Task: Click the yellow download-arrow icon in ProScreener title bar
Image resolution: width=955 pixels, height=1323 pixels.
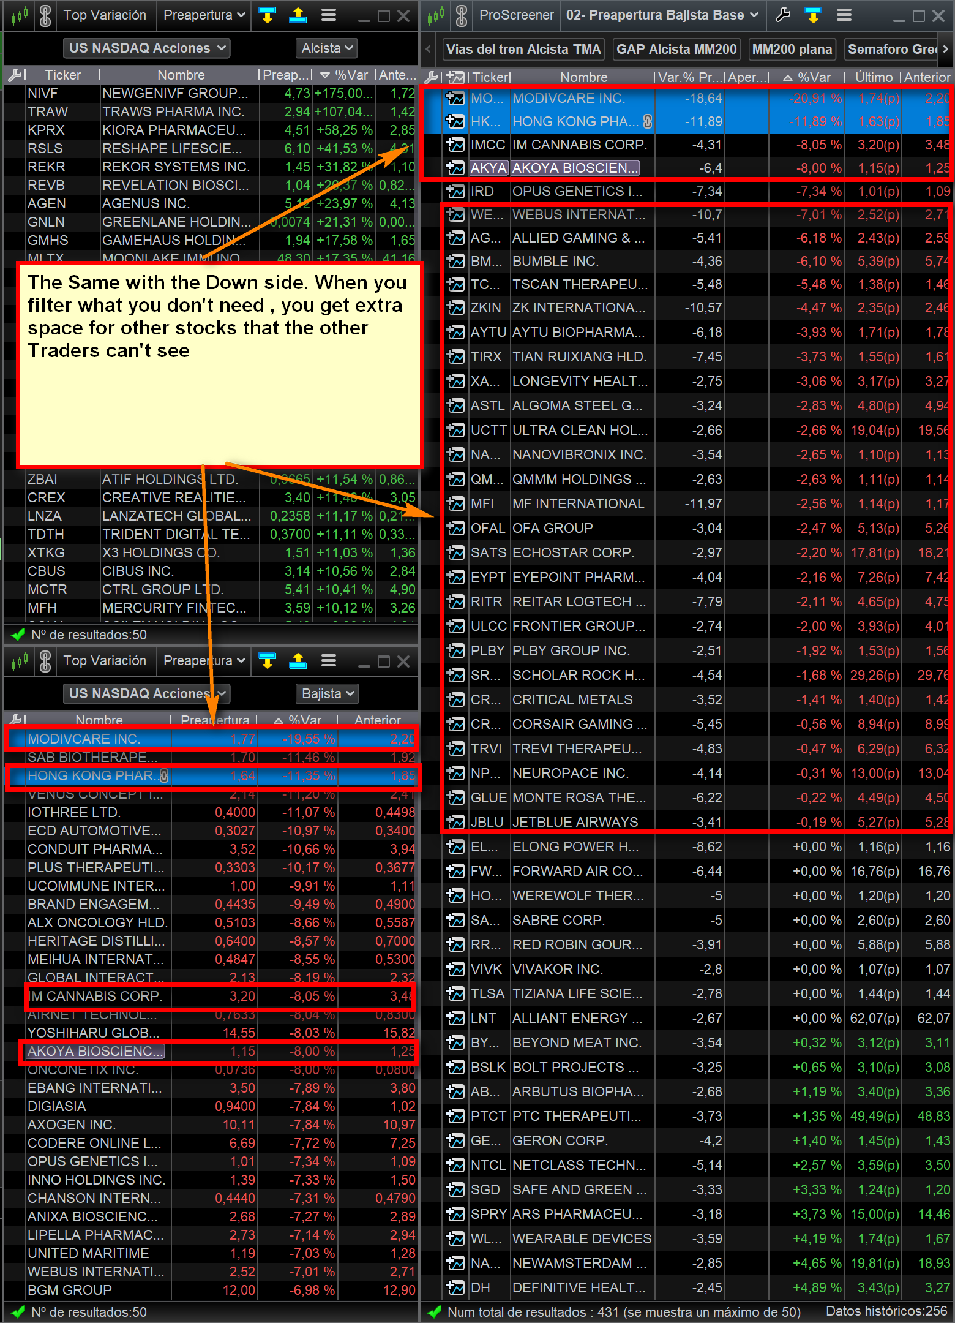Action: [813, 15]
